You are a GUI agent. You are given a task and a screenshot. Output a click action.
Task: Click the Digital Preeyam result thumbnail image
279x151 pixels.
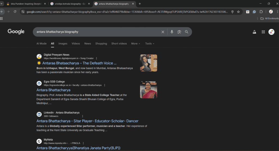click(148, 63)
